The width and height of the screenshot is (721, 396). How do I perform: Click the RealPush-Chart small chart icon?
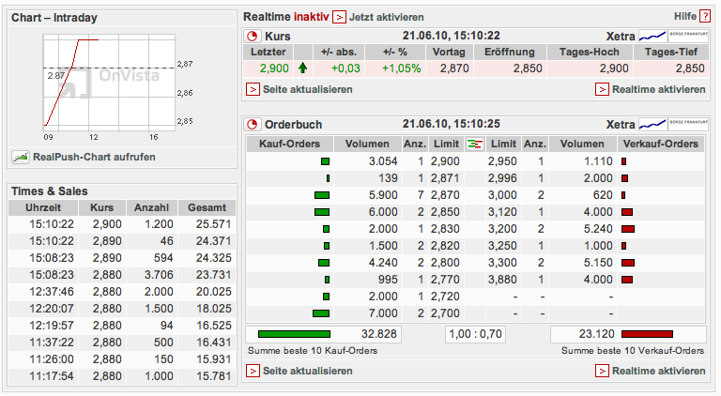(x=18, y=157)
